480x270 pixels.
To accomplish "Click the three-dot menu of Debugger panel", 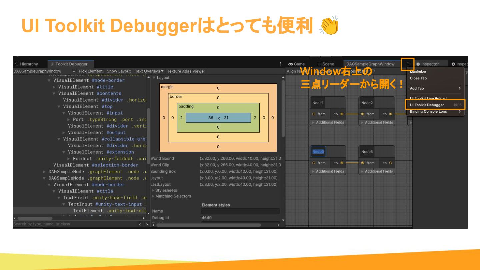I will tap(281, 64).
